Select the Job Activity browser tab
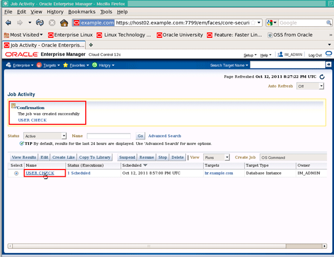Viewport: 334px width, 257px height. tap(44, 45)
